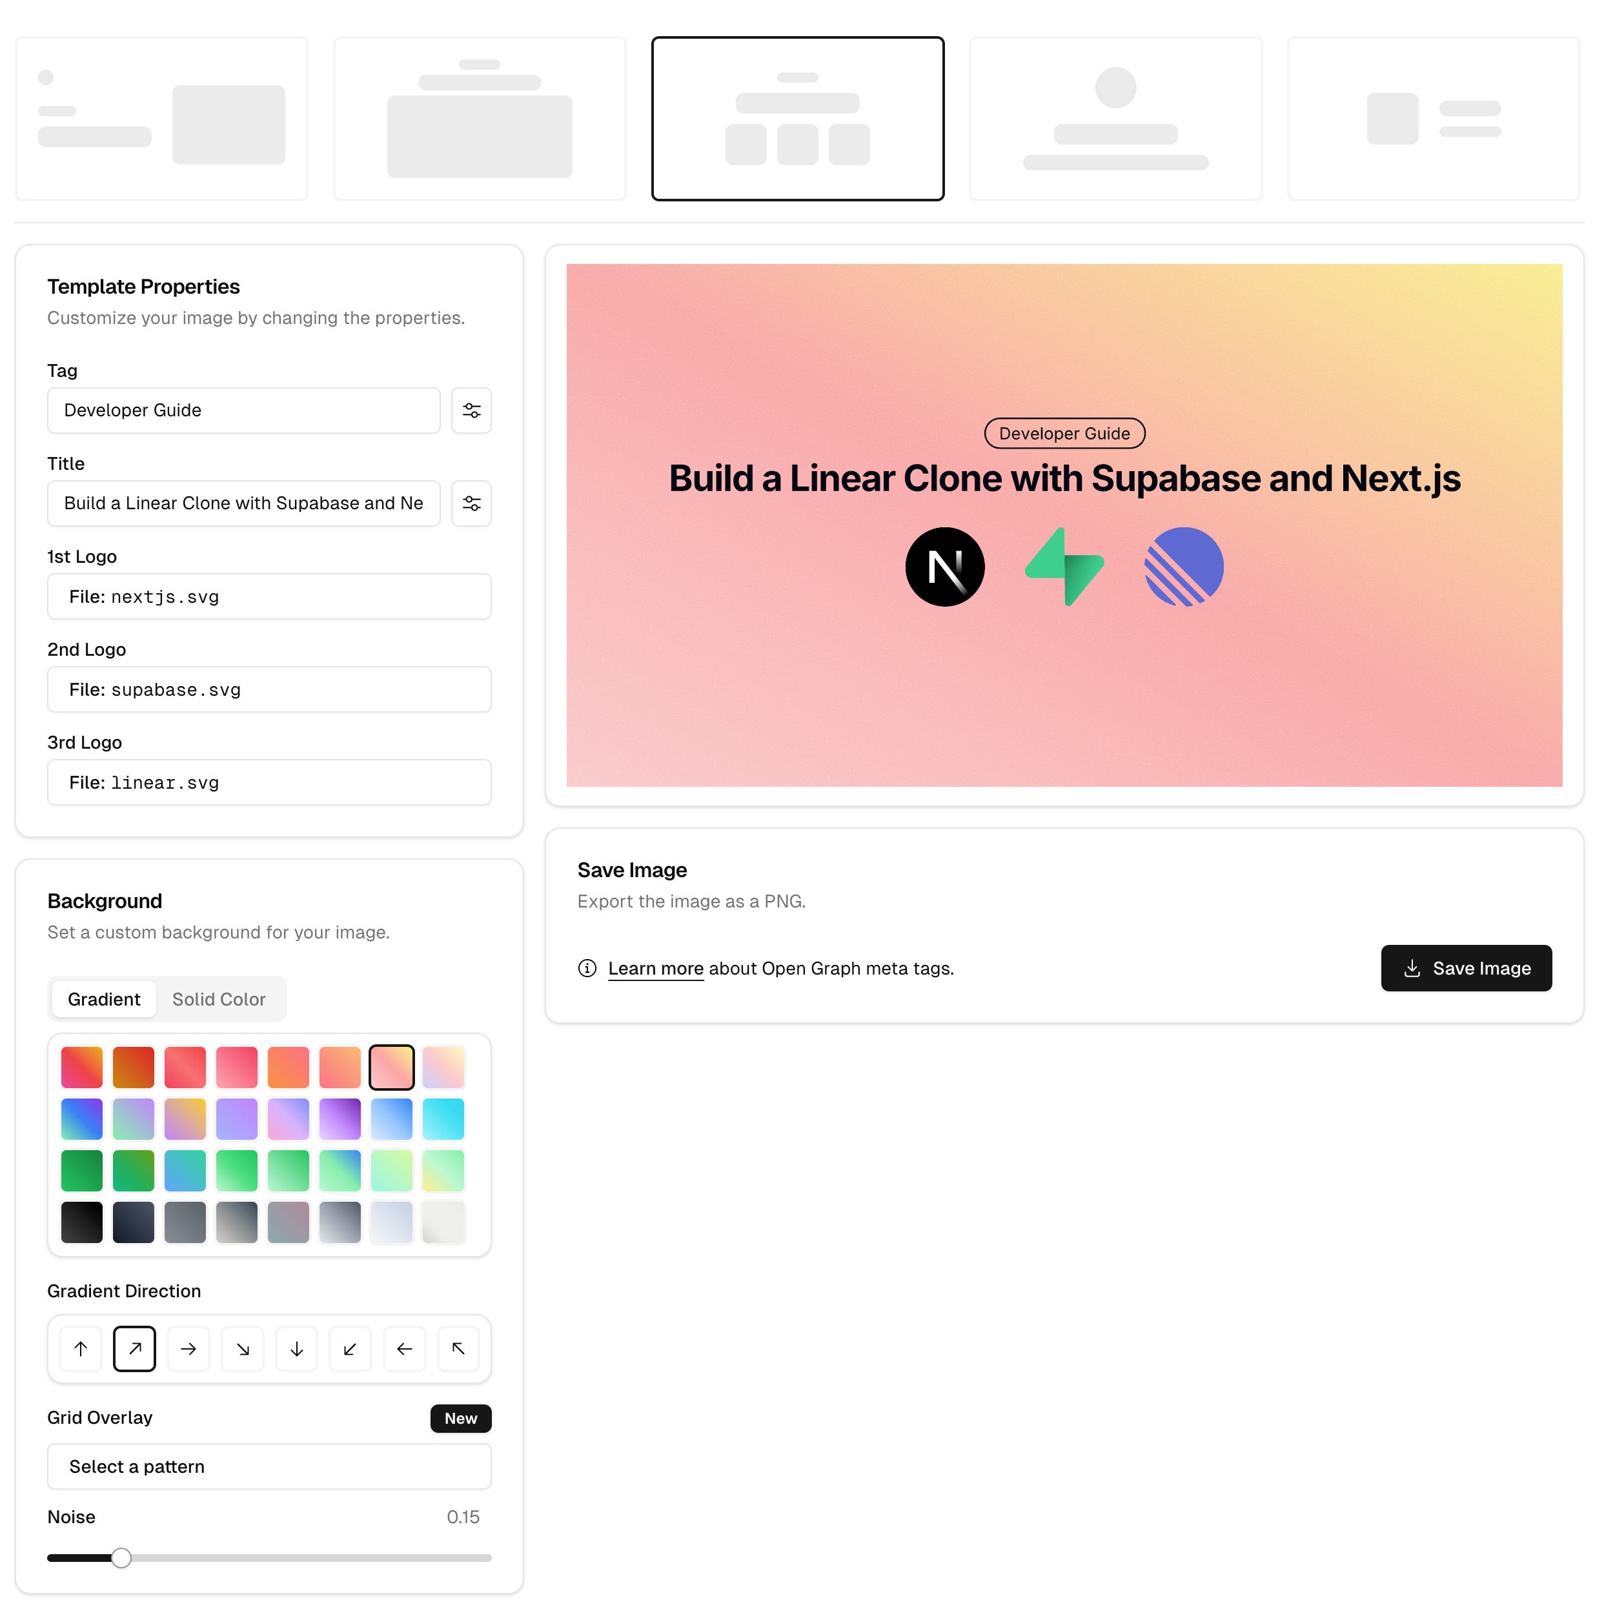This screenshot has width=1604, height=1620.
Task: Pick the dark purple gradient swatch, second row
Action: [340, 1119]
